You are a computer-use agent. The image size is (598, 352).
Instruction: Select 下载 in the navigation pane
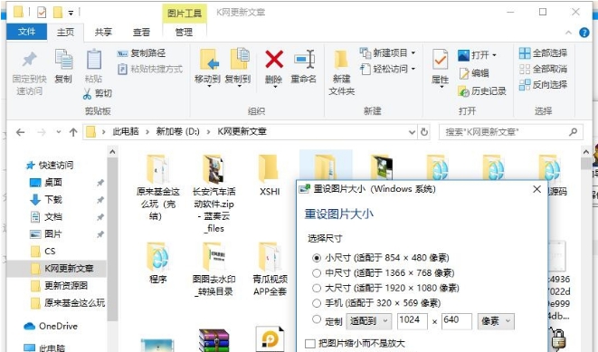click(x=53, y=199)
